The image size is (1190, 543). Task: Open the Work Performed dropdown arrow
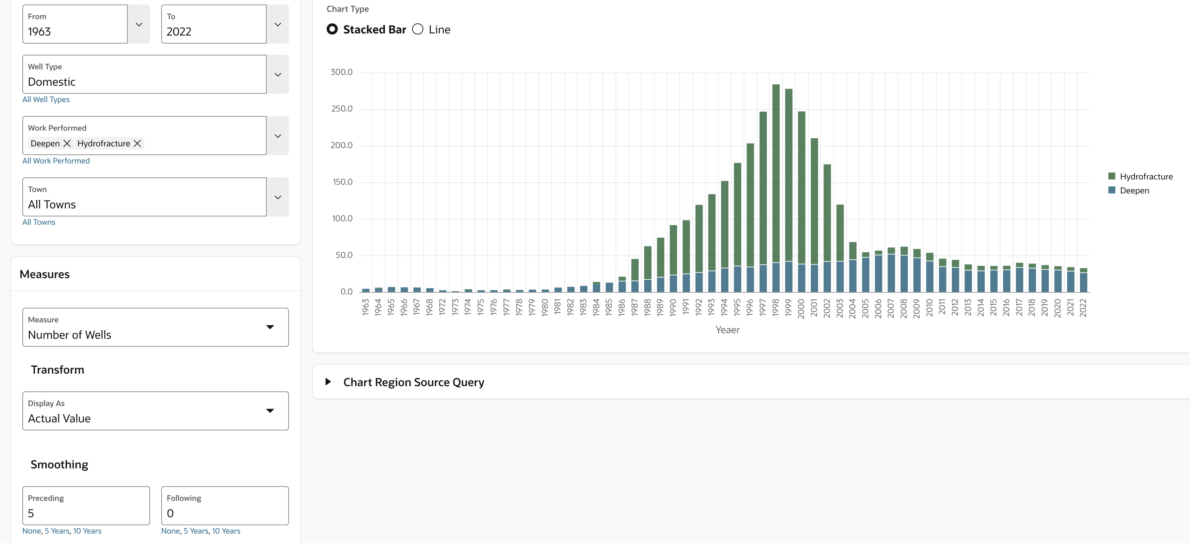[278, 136]
